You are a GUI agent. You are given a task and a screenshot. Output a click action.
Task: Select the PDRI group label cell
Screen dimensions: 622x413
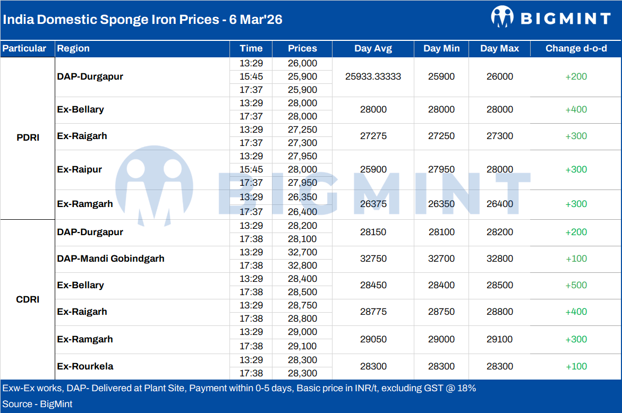click(28, 138)
